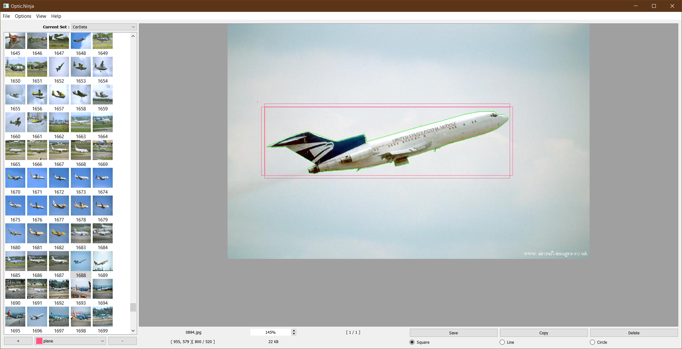Select thumbnail 1698
The image size is (682, 349).
click(x=81, y=317)
